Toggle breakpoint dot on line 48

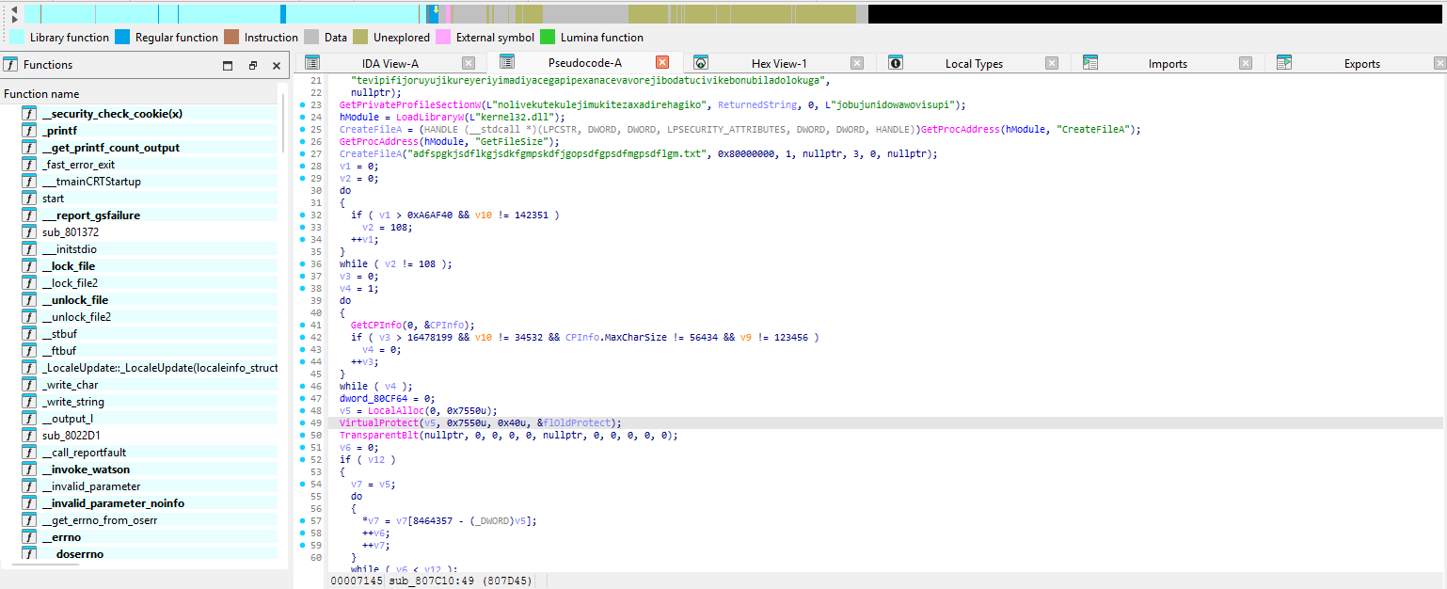tap(302, 411)
